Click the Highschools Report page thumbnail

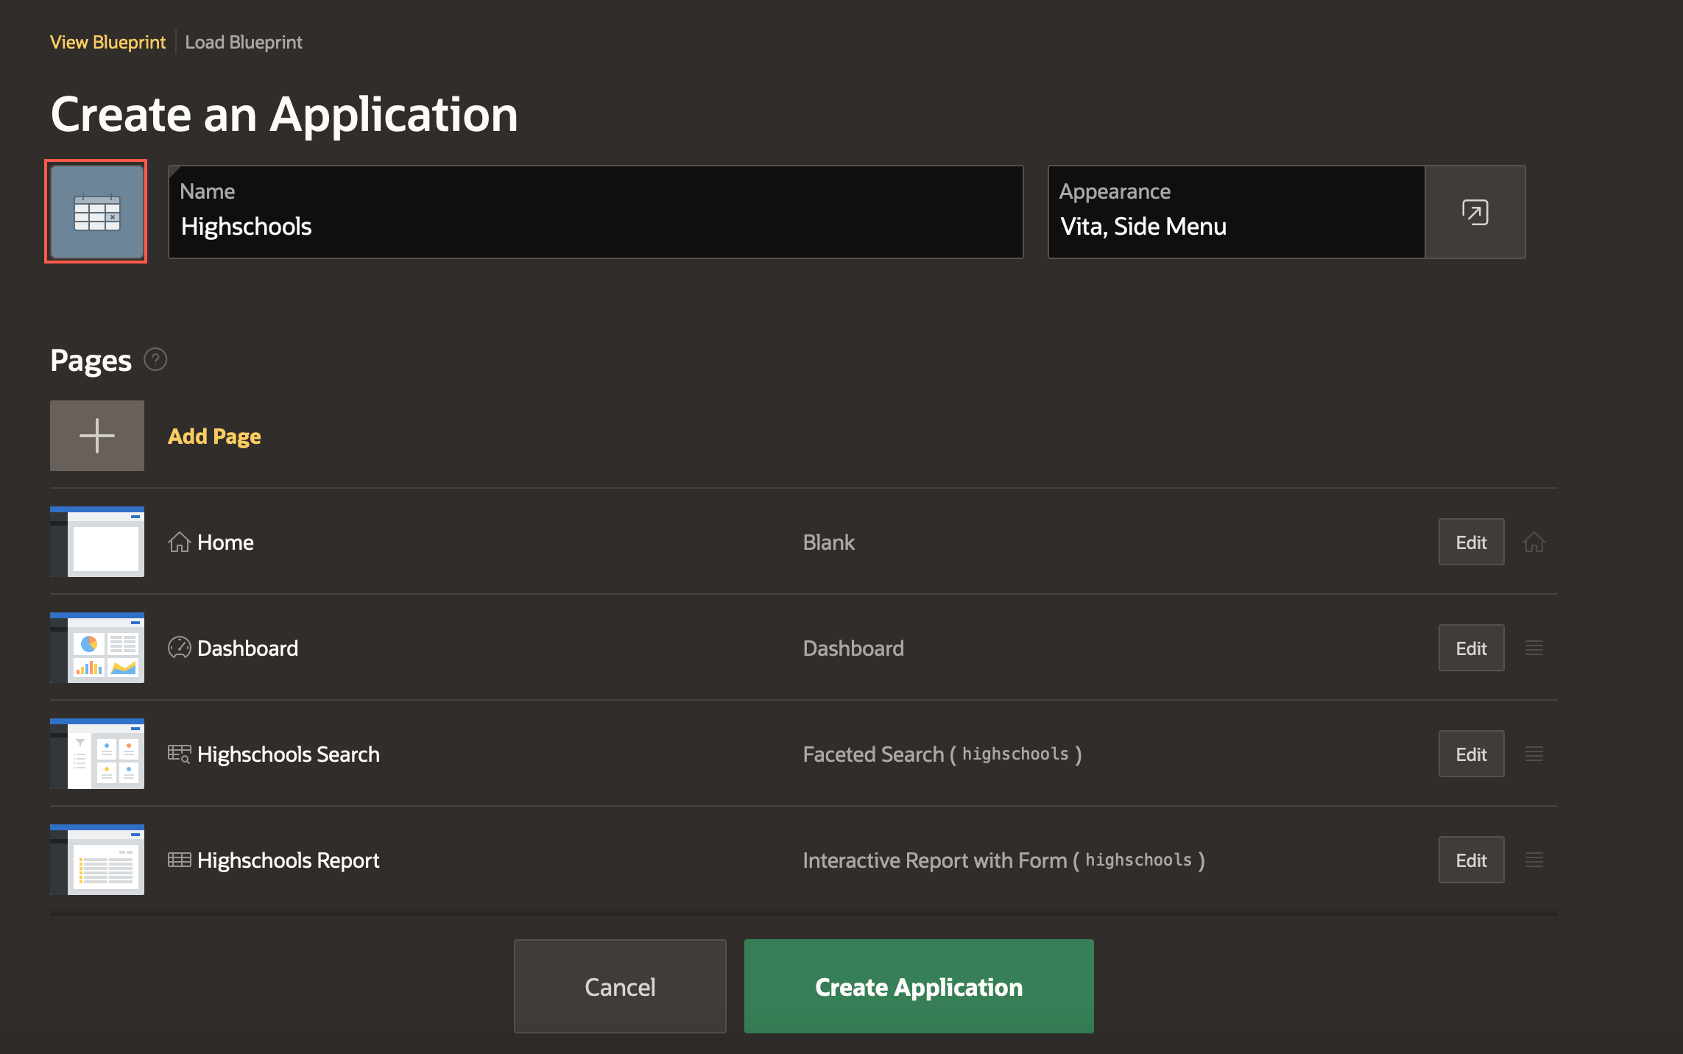(x=97, y=860)
